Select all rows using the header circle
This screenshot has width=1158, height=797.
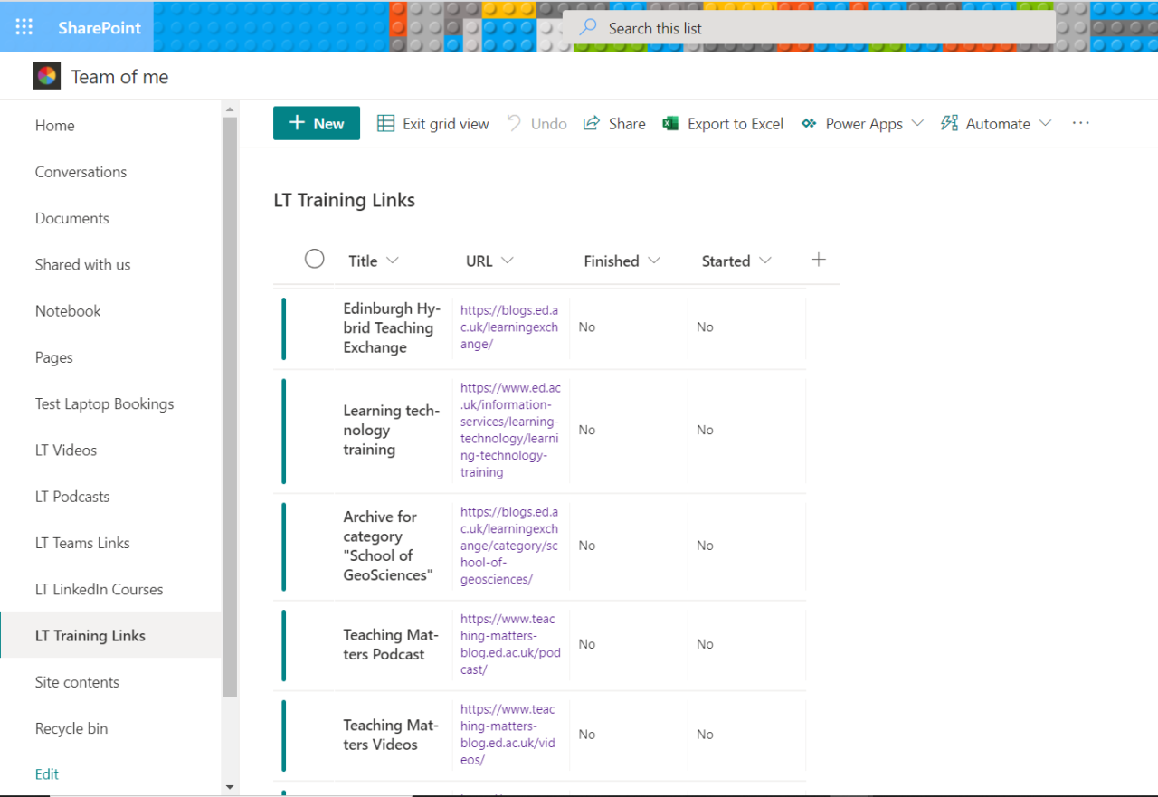314,258
